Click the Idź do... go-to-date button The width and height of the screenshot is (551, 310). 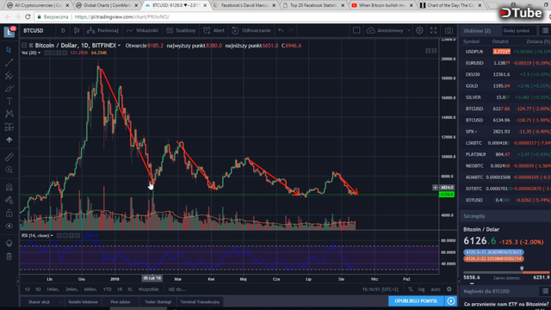[177, 289]
